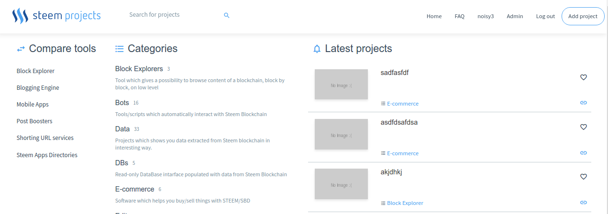Click the Compare tools heading
Image resolution: width=608 pixels, height=214 pixels.
click(63, 49)
